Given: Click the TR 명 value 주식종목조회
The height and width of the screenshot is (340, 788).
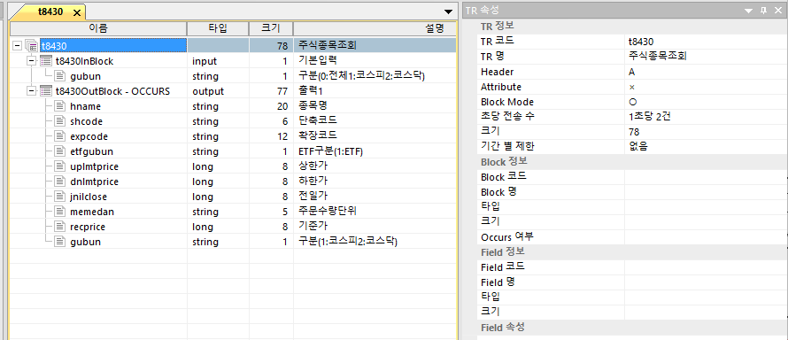Looking at the screenshot, I should coord(705,57).
